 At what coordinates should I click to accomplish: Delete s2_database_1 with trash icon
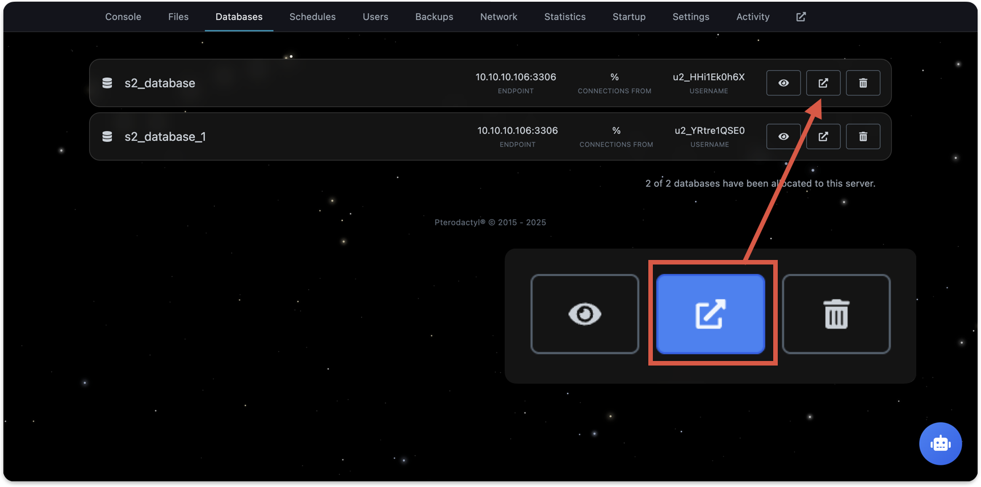[863, 136]
